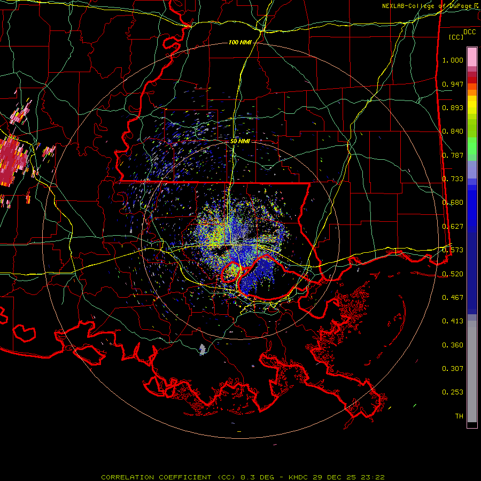Click the large crimson echo cluster at west edge
Image resolution: width=481 pixels, height=481 pixels.
click(12, 161)
